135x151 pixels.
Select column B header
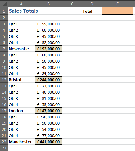point(49,4)
